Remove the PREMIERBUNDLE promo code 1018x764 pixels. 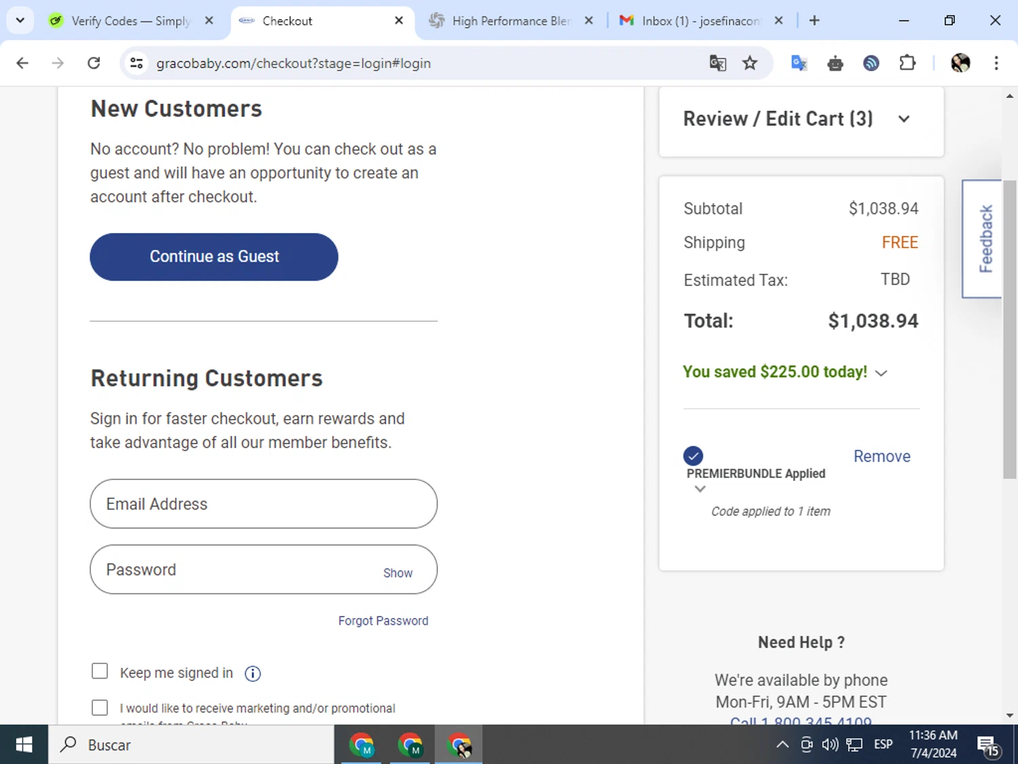pyautogui.click(x=881, y=456)
